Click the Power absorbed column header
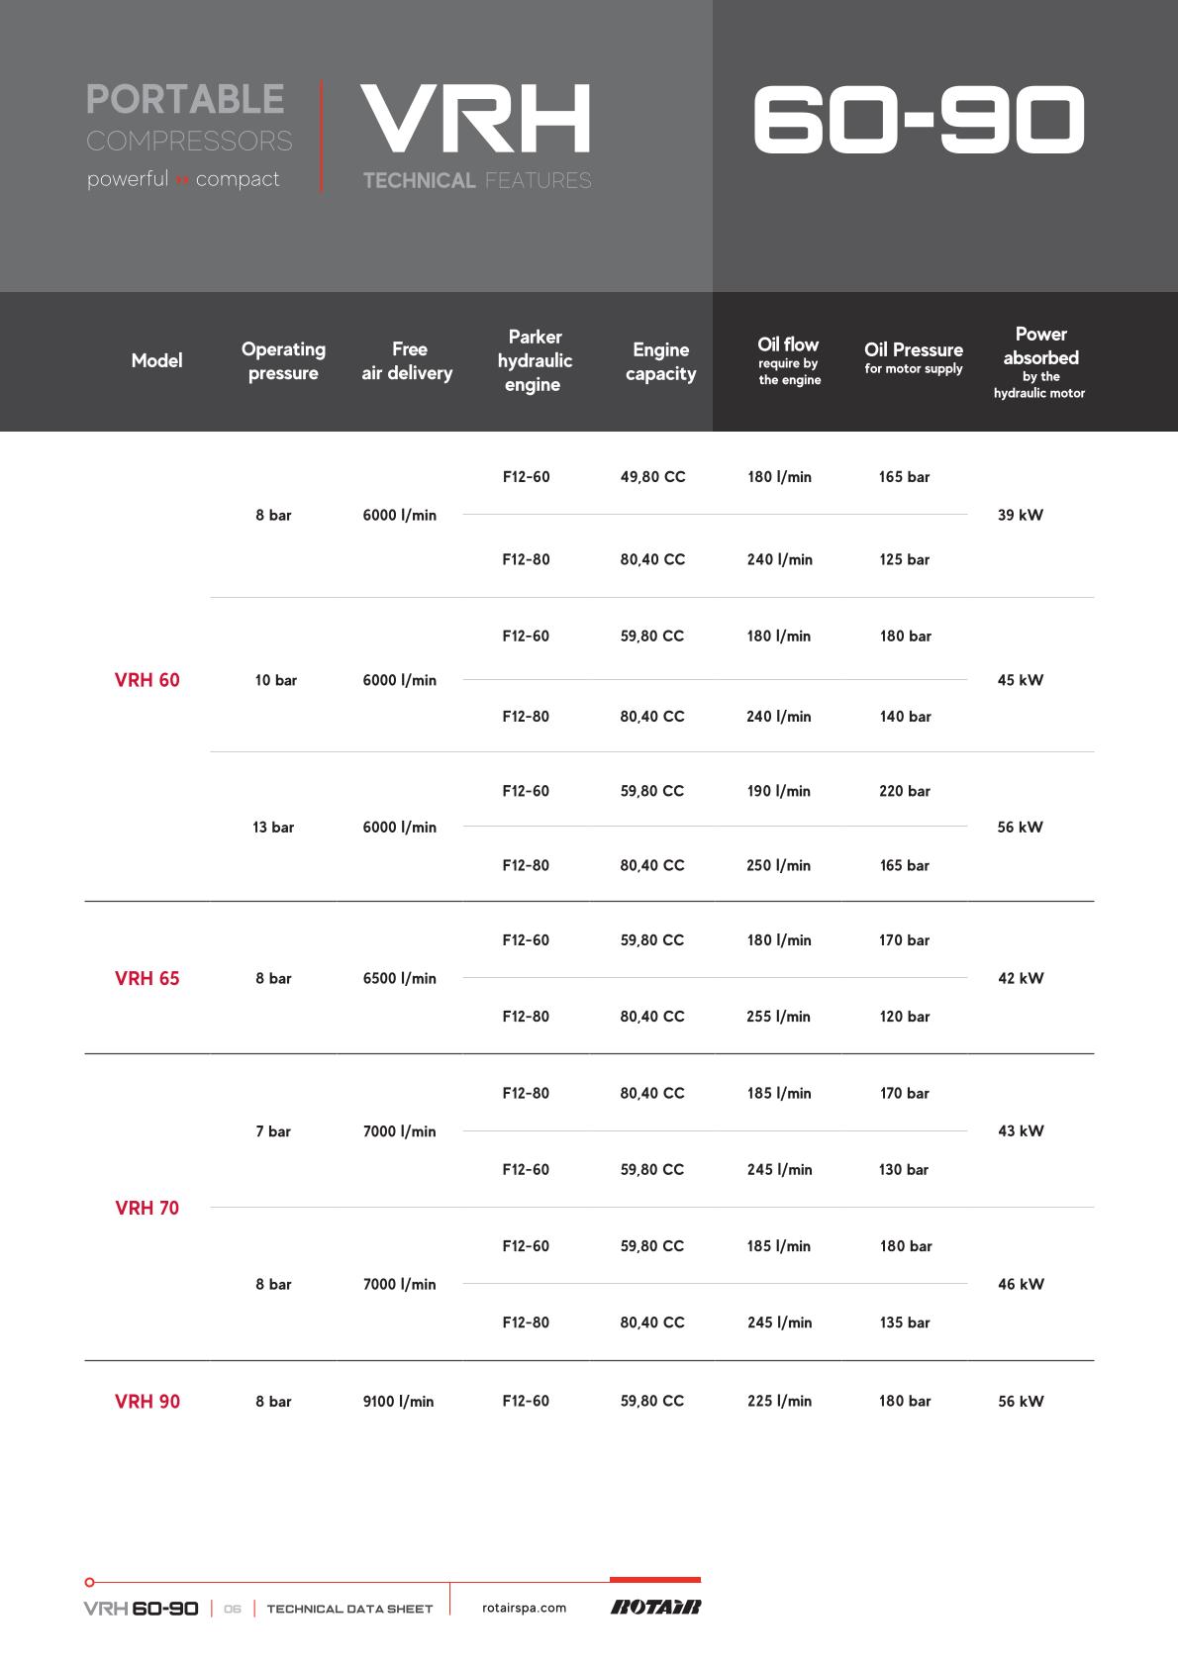Image resolution: width=1178 pixels, height=1666 pixels. coord(1039,361)
